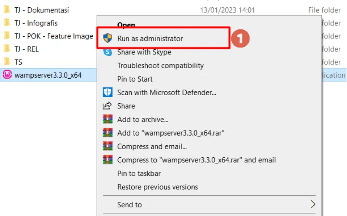Select Add to archive...
Screen dimensions: 347x216
click(x=143, y=119)
